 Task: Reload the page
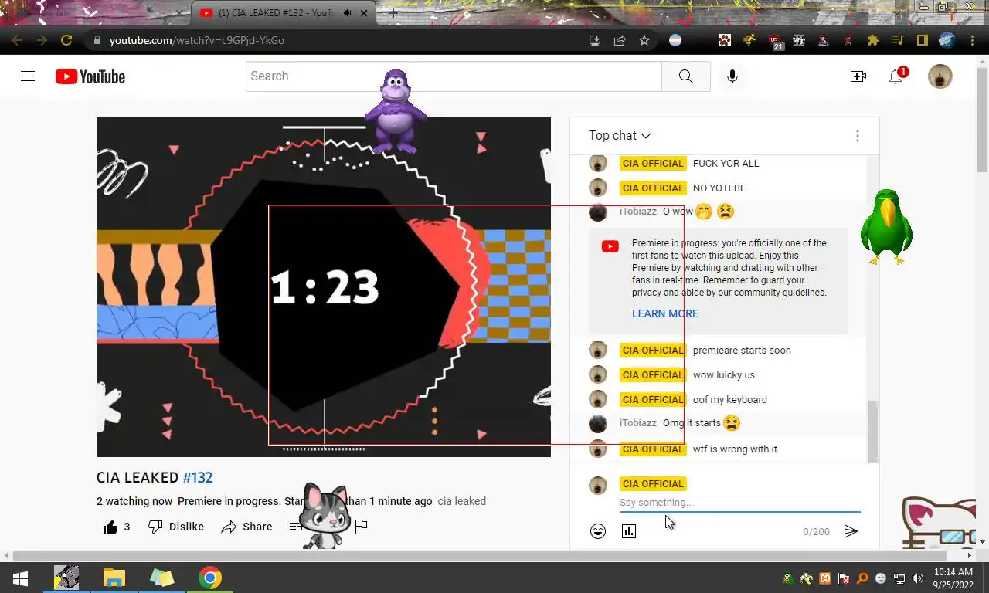(x=66, y=40)
